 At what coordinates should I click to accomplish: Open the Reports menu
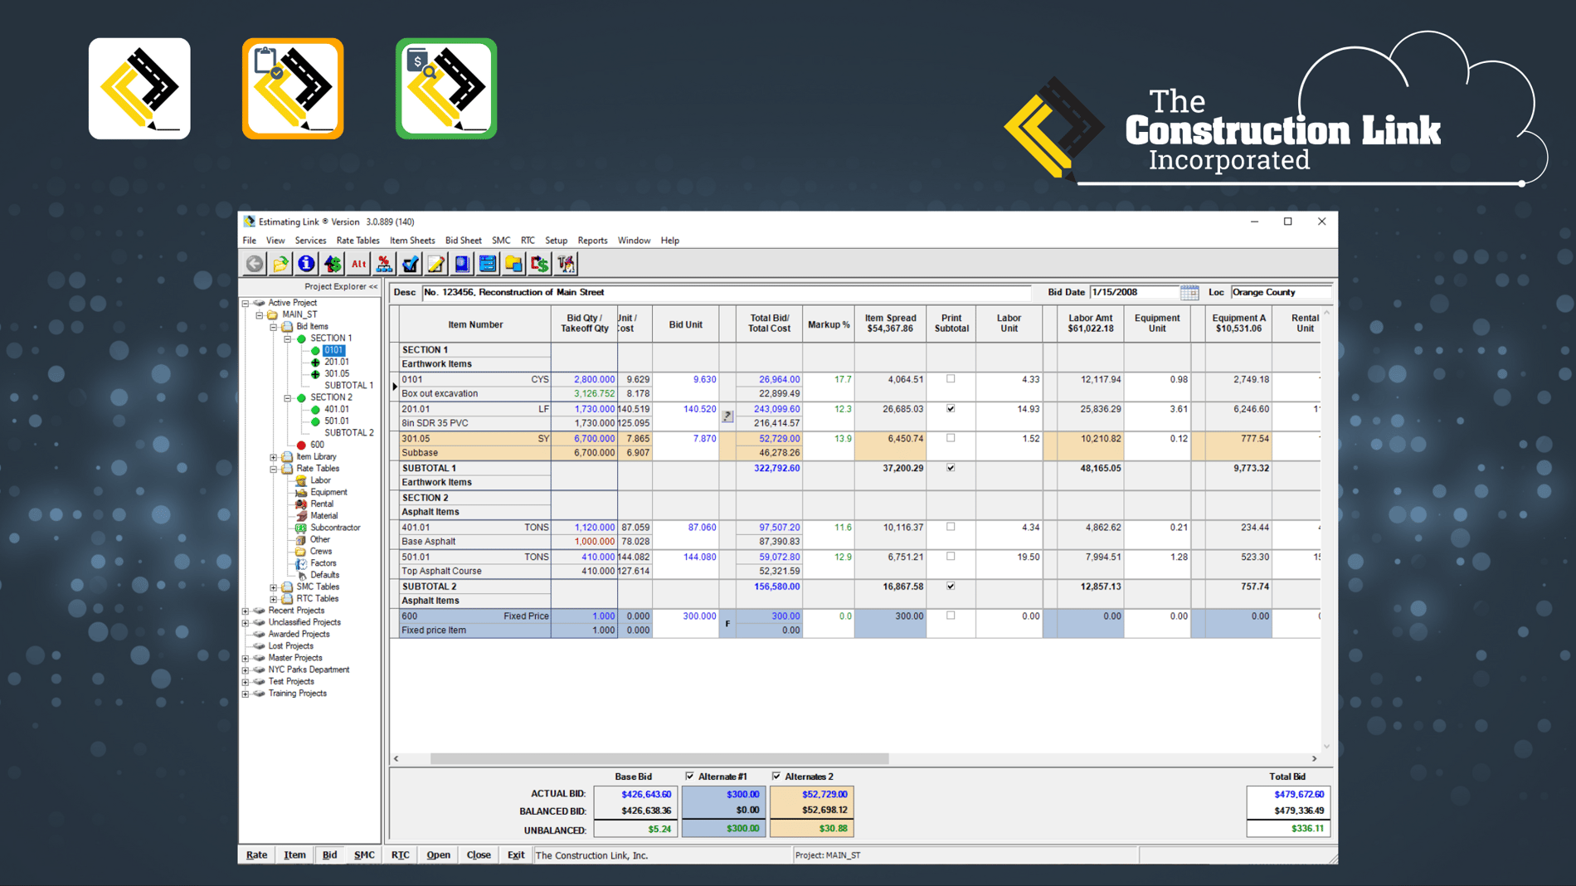(592, 241)
